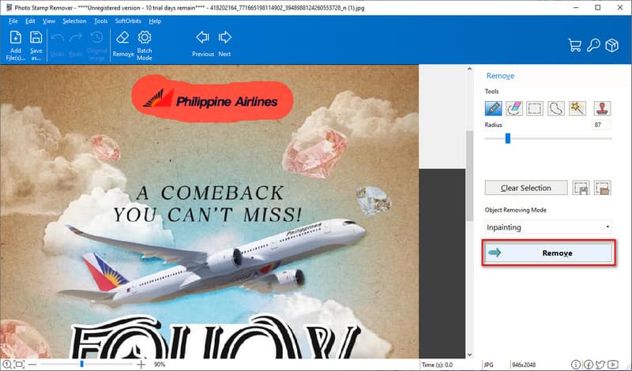
Task: Open the Selection menu
Action: click(74, 21)
